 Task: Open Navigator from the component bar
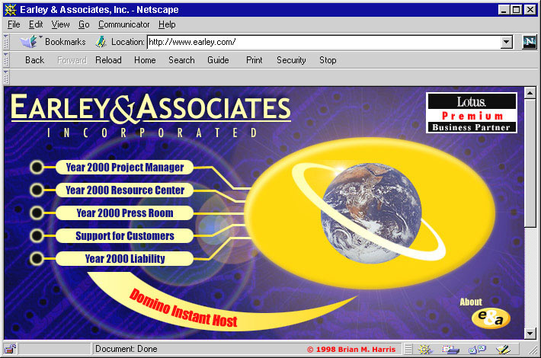[425, 349]
